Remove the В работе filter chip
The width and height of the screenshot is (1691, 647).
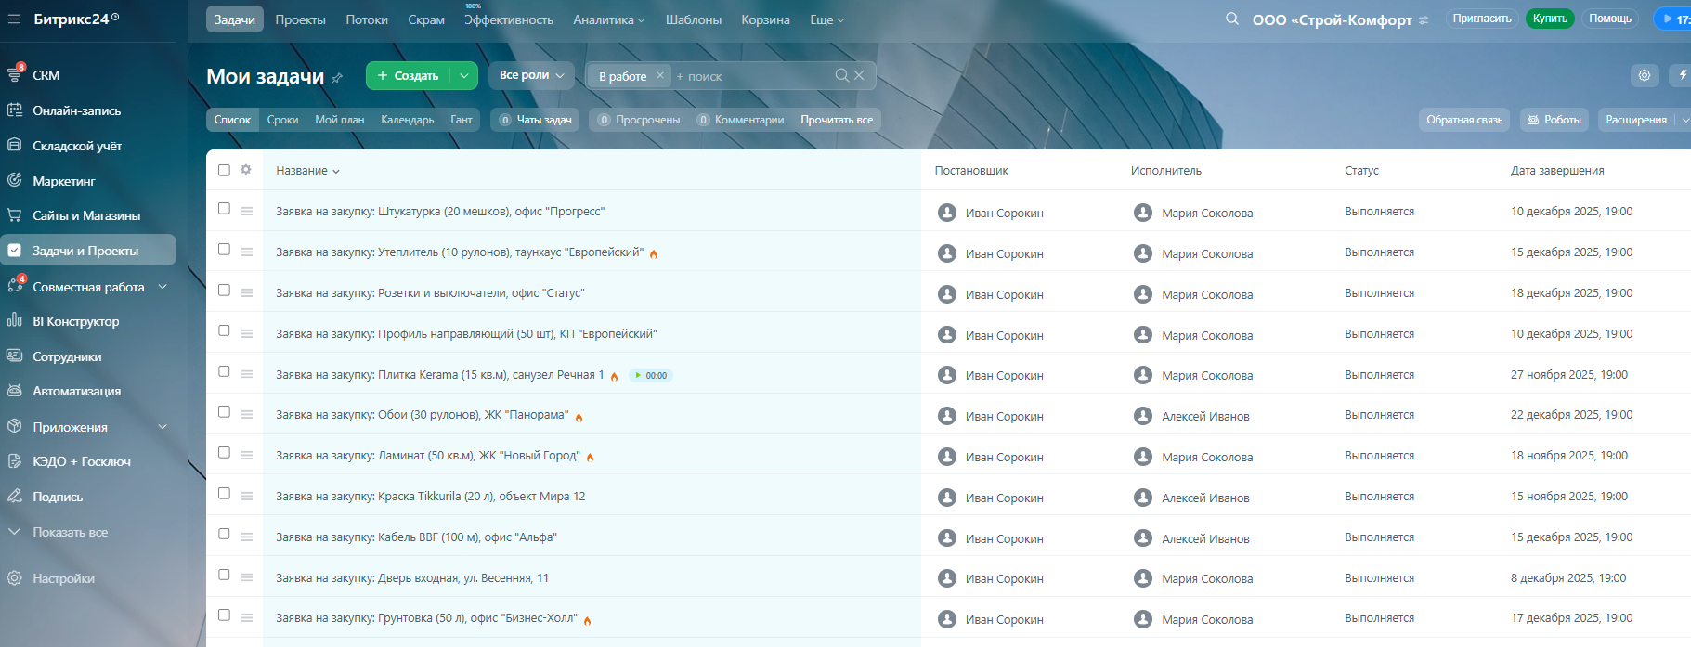659,76
